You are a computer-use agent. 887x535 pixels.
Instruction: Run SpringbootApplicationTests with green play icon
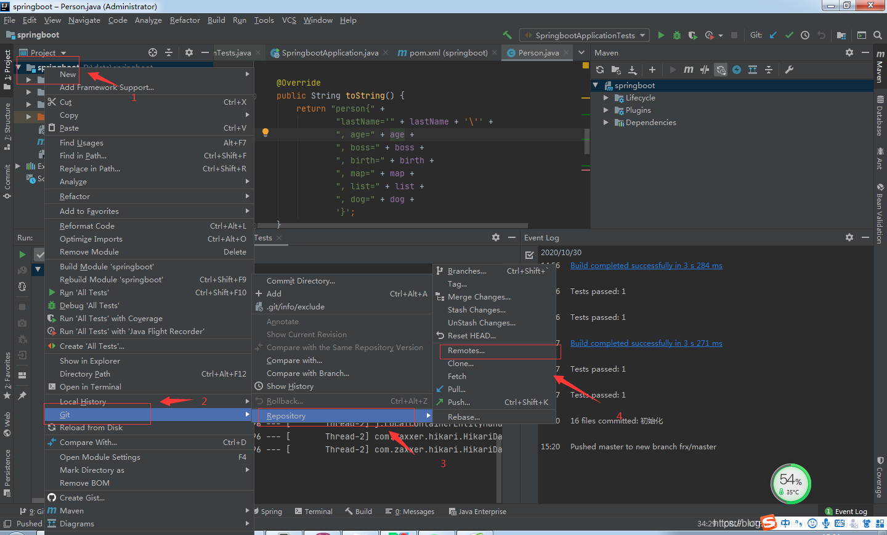[661, 35]
